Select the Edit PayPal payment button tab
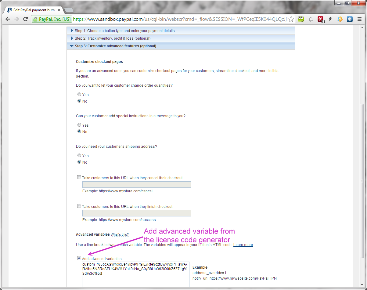 click(x=34, y=10)
